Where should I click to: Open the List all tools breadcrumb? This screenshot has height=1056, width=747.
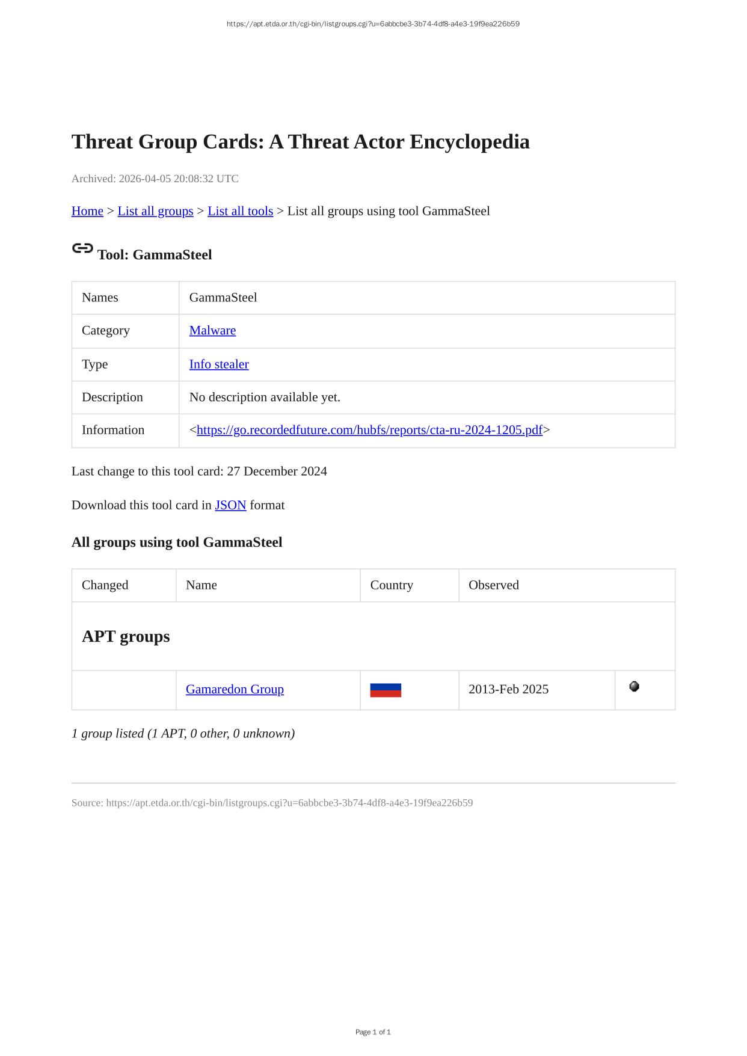(240, 211)
